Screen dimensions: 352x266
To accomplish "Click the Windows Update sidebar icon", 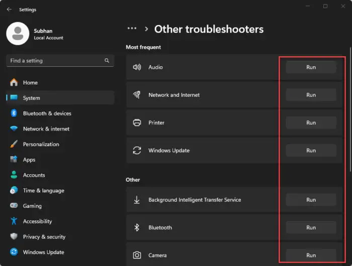I will (x=14, y=252).
